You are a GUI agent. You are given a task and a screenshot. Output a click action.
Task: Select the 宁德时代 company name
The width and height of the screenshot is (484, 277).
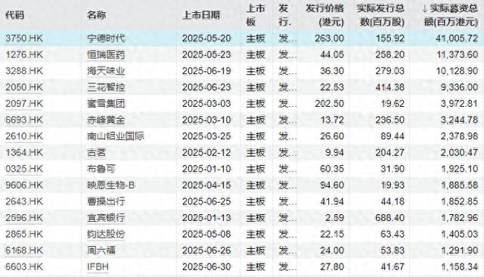(x=106, y=39)
